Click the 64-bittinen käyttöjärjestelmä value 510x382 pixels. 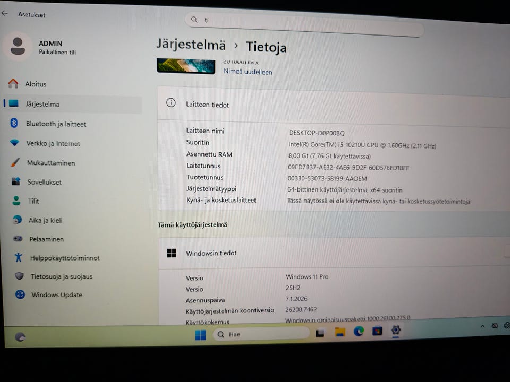click(345, 190)
